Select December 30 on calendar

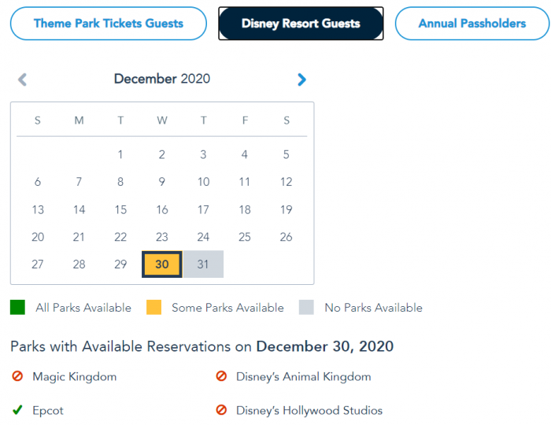[162, 264]
